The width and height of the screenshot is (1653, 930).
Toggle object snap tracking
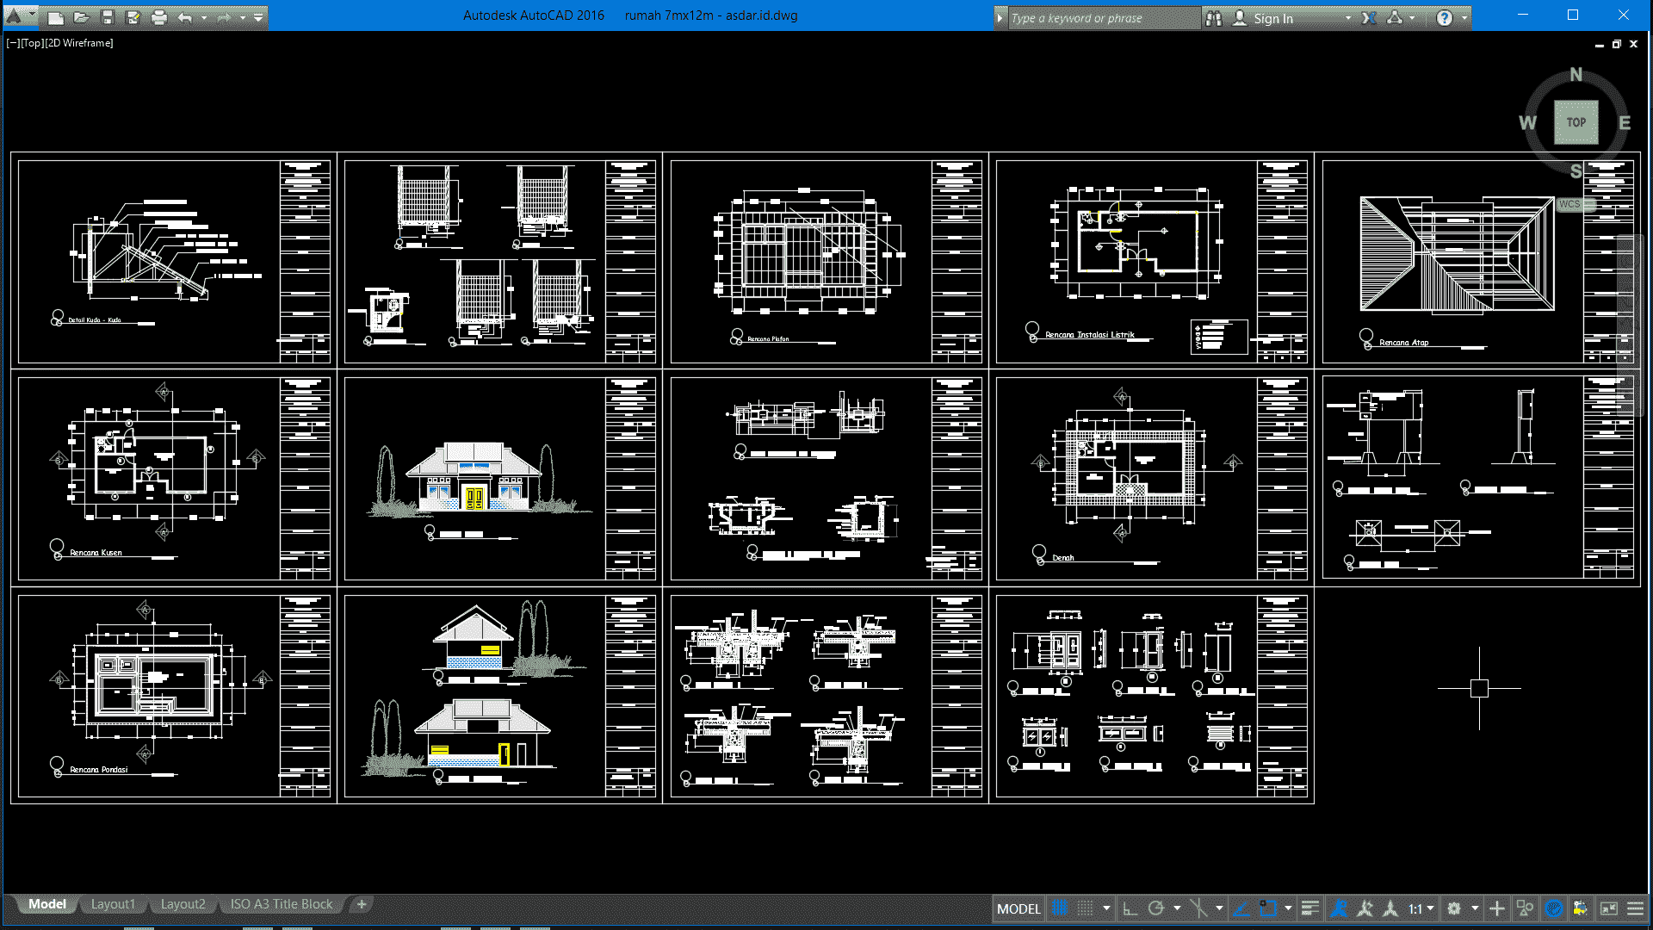pyautogui.click(x=1241, y=908)
